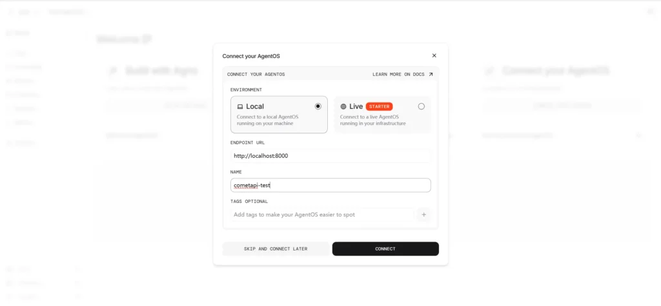Click the TAGS OPTIONAL label
661x306 pixels.
pyautogui.click(x=249, y=201)
